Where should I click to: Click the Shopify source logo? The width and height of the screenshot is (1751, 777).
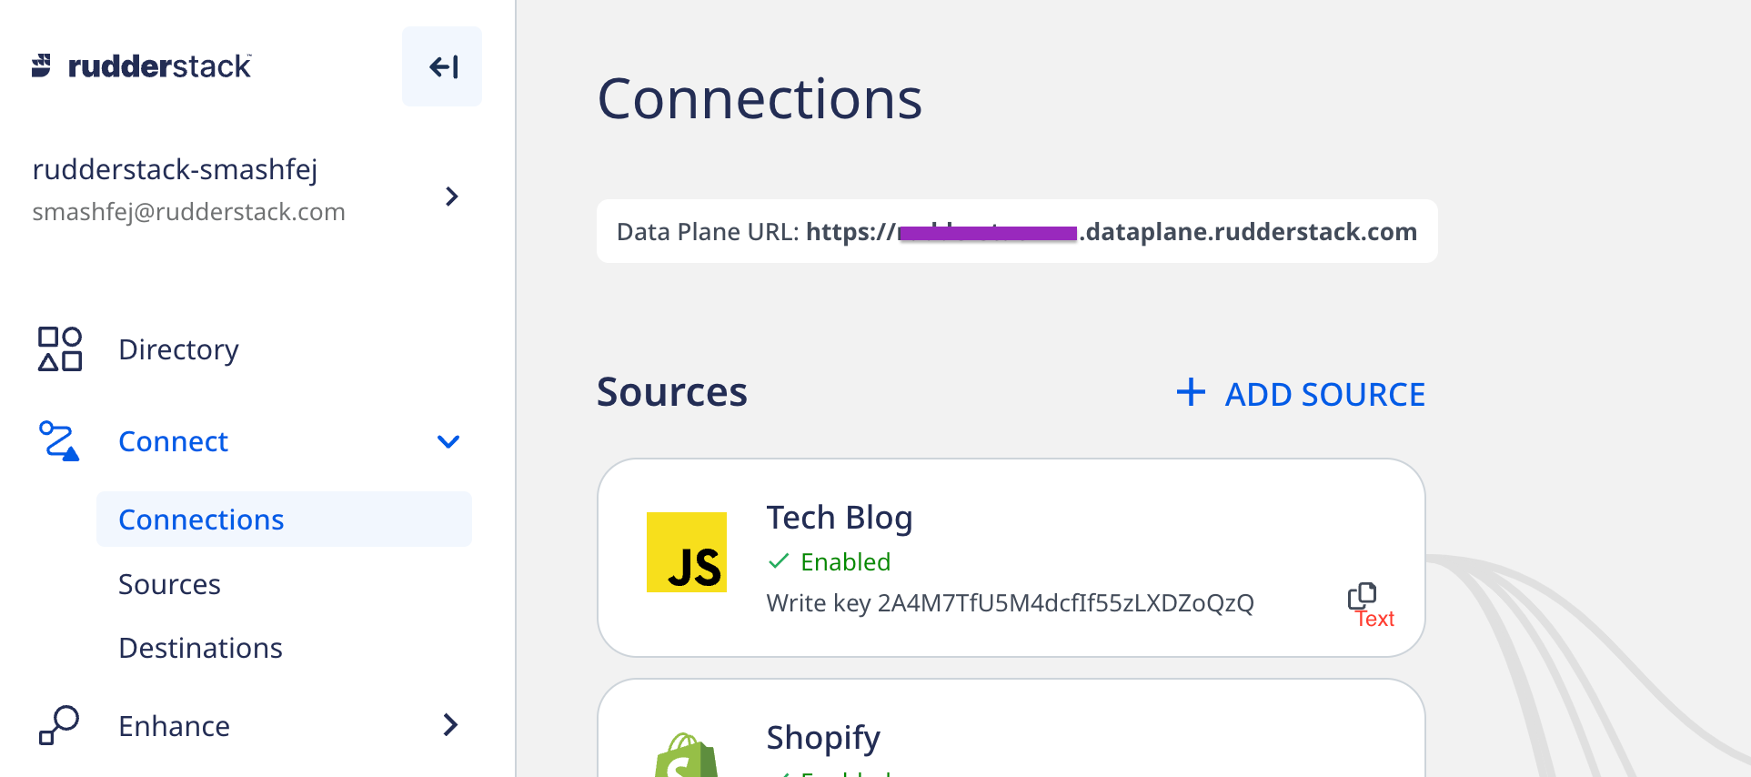[x=687, y=754]
